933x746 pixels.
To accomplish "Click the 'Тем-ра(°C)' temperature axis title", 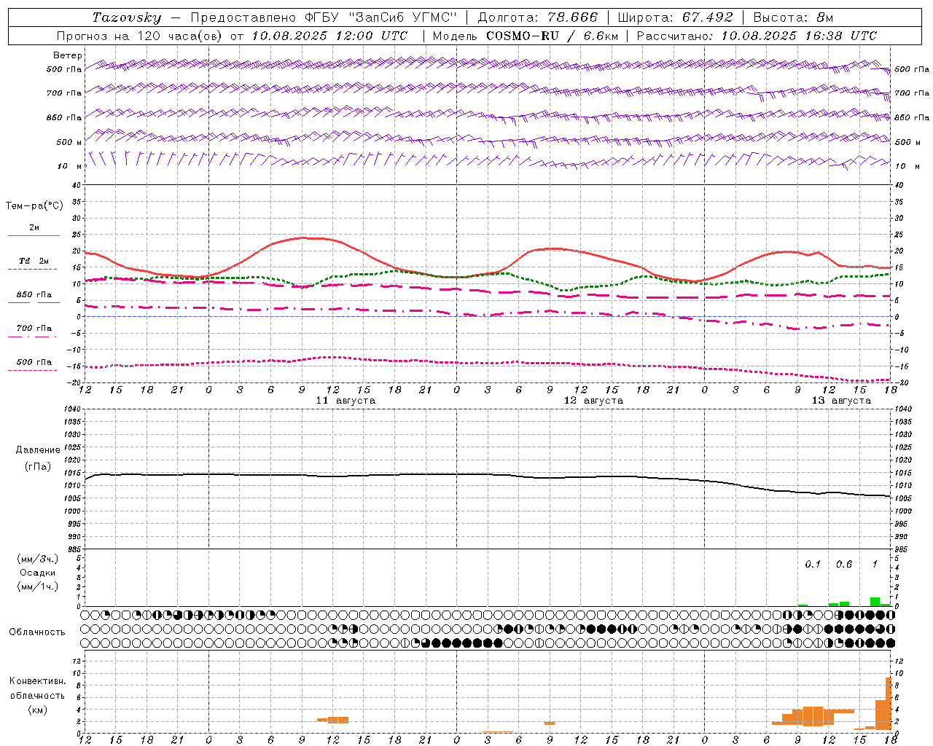I will click(x=34, y=206).
